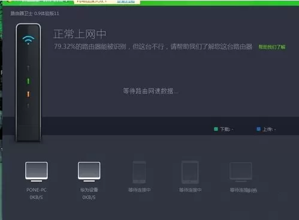Open the PONE-PC computer icon
Image resolution: width=299 pixels, height=220 pixels.
37,171
